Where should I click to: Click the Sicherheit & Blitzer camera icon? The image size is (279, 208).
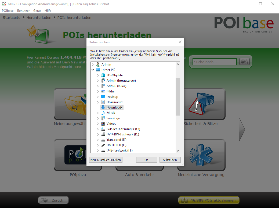click(201, 103)
